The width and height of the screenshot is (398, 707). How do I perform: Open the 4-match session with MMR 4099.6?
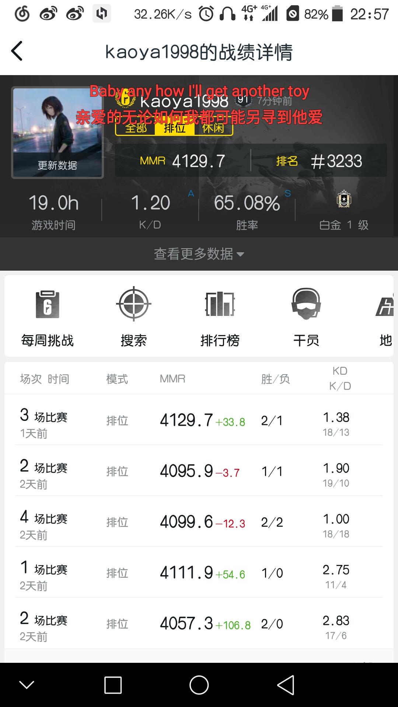[199, 522]
